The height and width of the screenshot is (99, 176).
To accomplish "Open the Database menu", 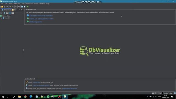I will tap(16, 4).
